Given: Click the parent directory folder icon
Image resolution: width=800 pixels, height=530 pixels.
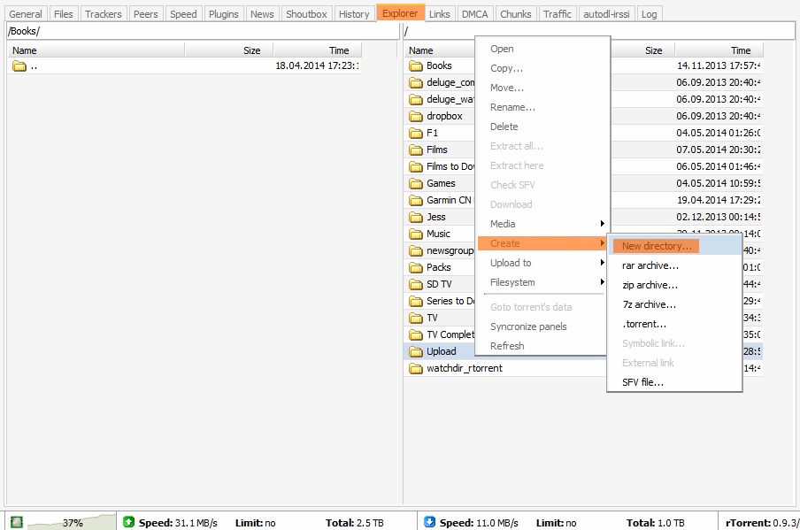Looking at the screenshot, I should point(19,65).
